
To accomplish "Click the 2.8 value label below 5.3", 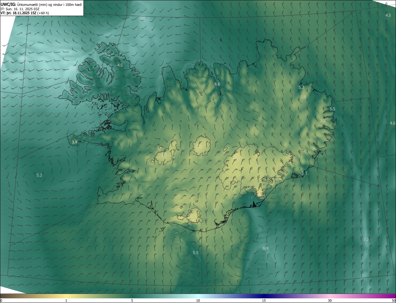I will pos(303,97).
